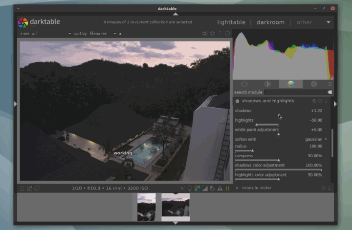Click the shadows value +1.22
The width and height of the screenshot is (352, 230).
click(x=316, y=111)
